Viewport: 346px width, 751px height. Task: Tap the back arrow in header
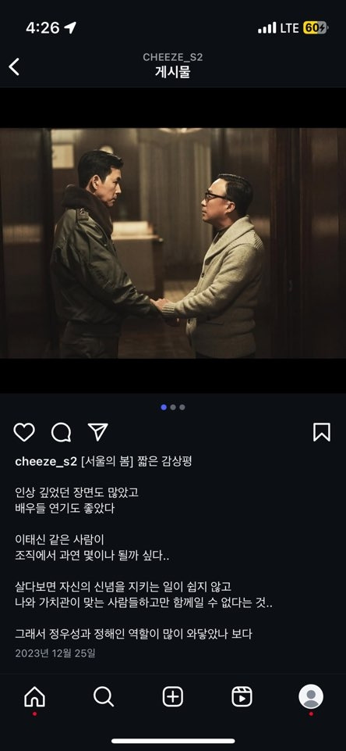pos(14,66)
